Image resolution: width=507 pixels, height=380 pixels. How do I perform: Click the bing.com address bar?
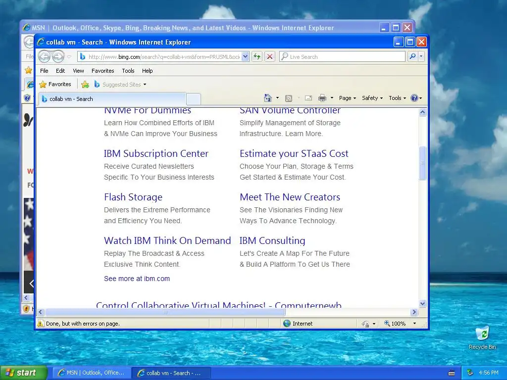coord(159,56)
